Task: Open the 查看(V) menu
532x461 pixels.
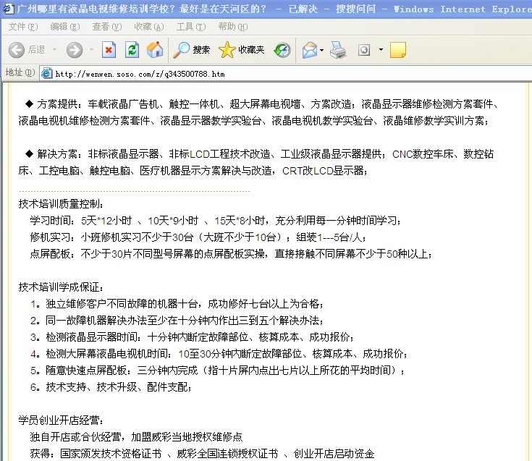Action: (x=106, y=27)
